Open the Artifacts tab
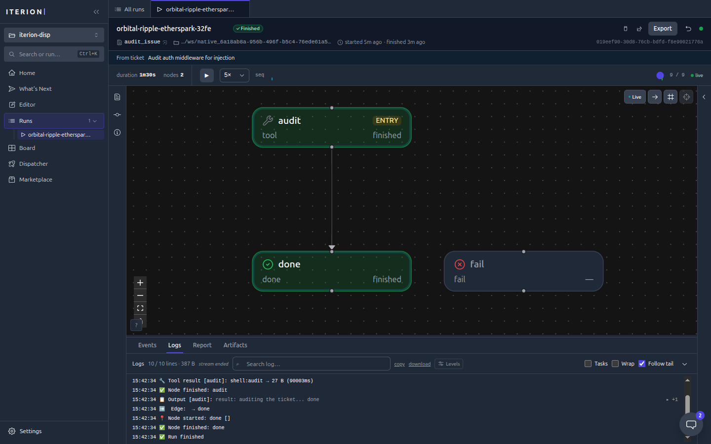Image resolution: width=711 pixels, height=444 pixels. pyautogui.click(x=235, y=345)
